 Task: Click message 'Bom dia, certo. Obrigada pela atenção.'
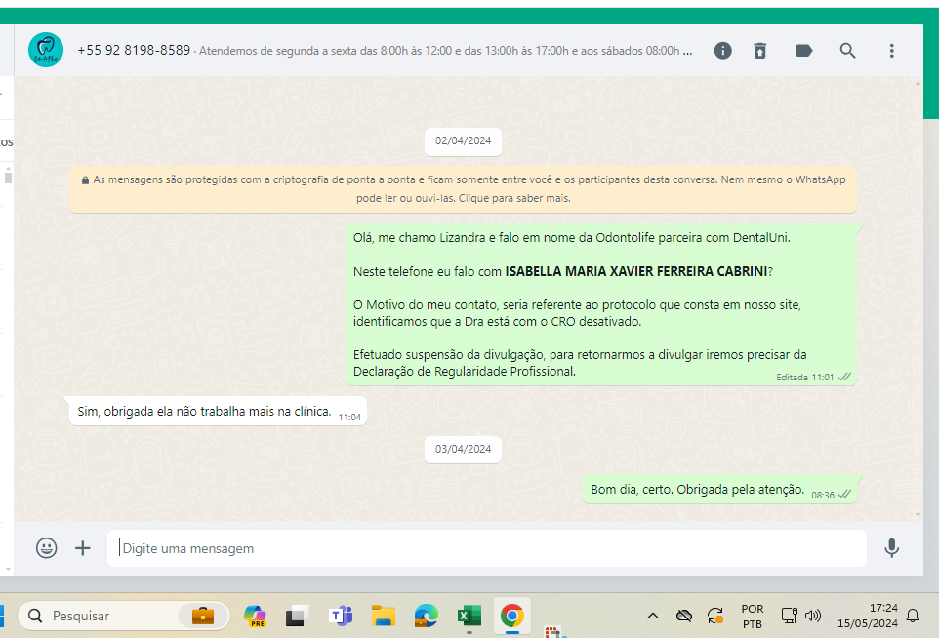click(x=719, y=489)
